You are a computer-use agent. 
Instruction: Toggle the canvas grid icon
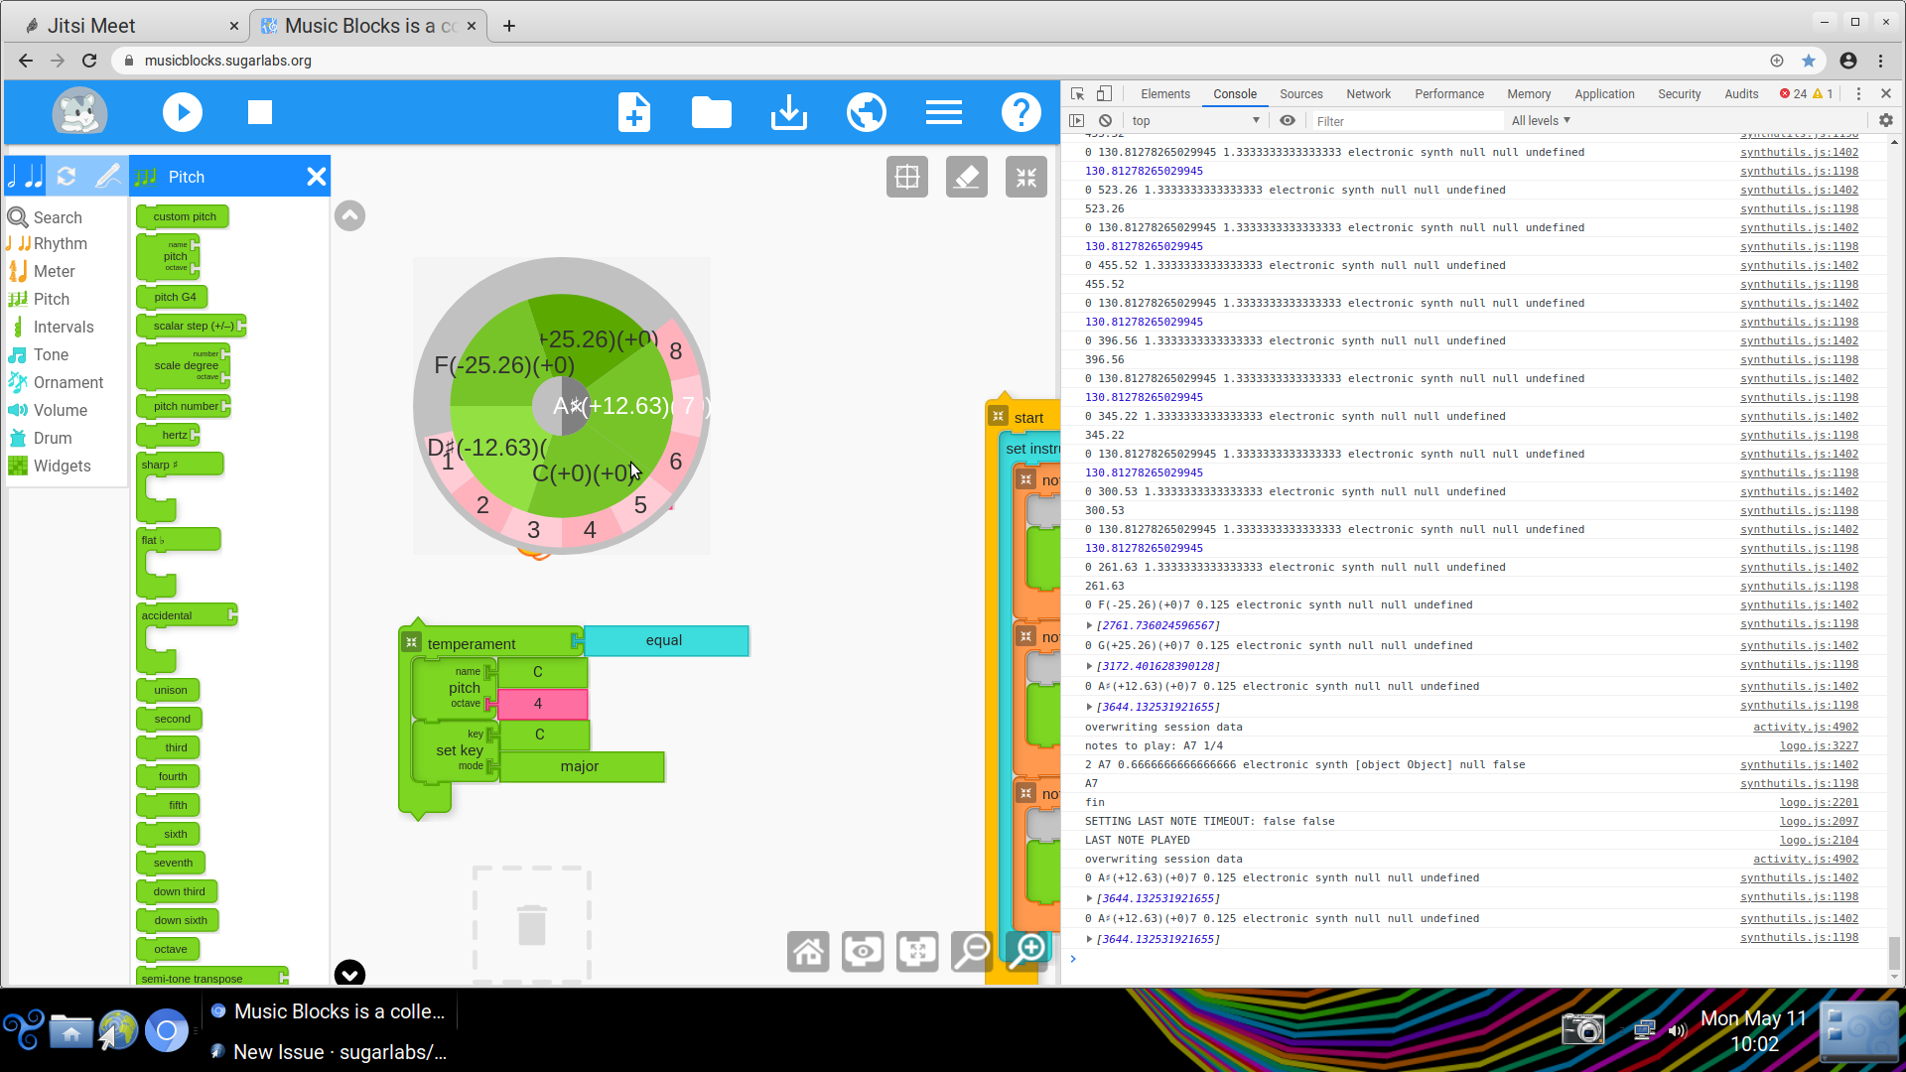pos(907,178)
